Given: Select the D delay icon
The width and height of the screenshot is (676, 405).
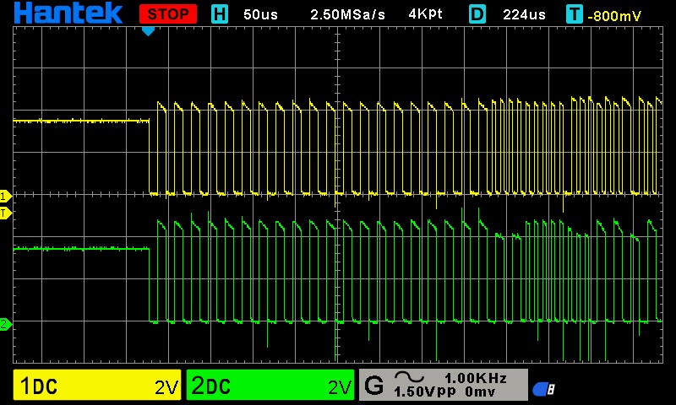Looking at the screenshot, I should coord(477,14).
